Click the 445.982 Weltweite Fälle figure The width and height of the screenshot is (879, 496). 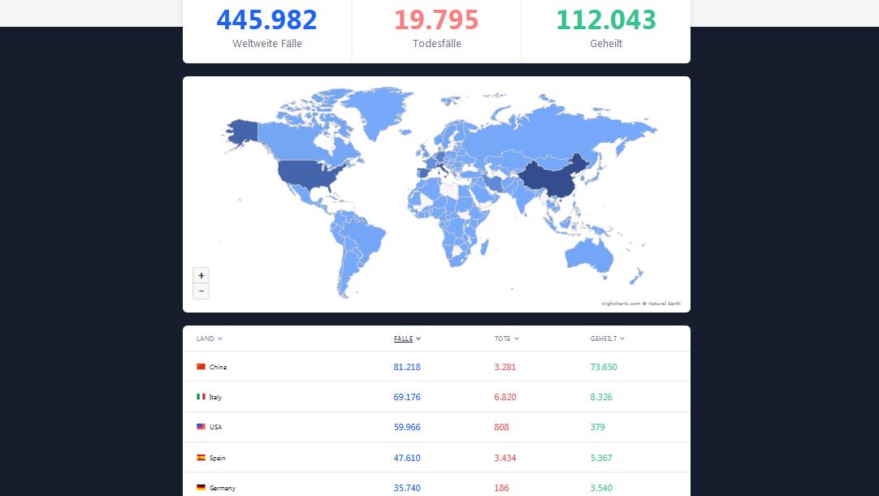pos(266,20)
